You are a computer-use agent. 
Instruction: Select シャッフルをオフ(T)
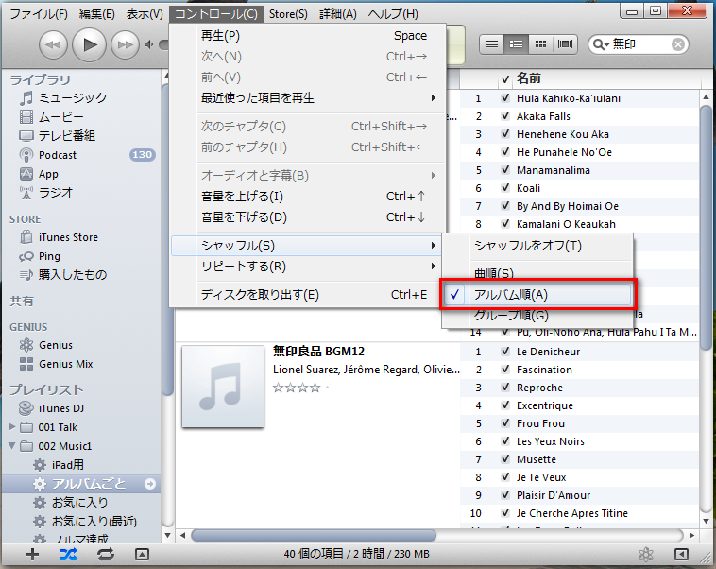click(x=537, y=246)
